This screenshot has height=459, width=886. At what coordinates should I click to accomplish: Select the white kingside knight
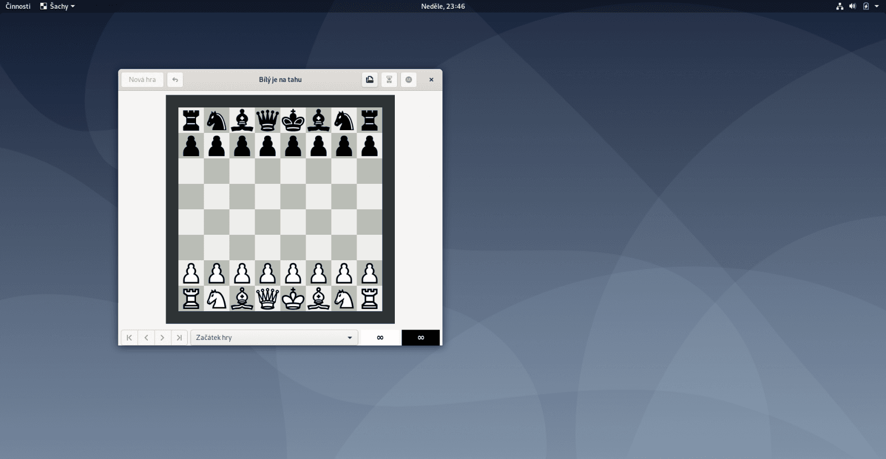[x=344, y=299]
